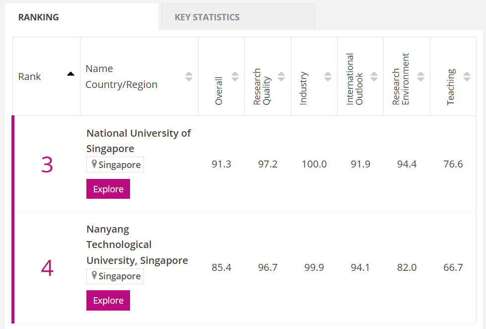Click location pin icon in National University row
Image resolution: width=486 pixels, height=329 pixels.
[94, 164]
